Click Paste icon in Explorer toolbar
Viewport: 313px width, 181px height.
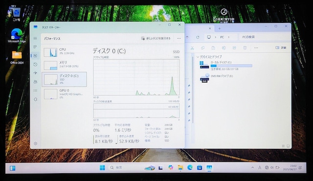tap(213, 48)
